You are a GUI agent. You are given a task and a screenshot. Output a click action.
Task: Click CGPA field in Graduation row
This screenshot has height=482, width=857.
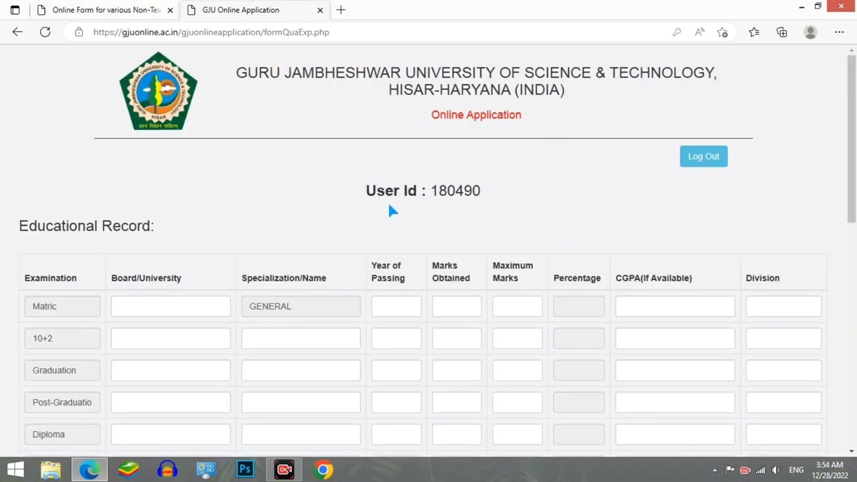(675, 370)
